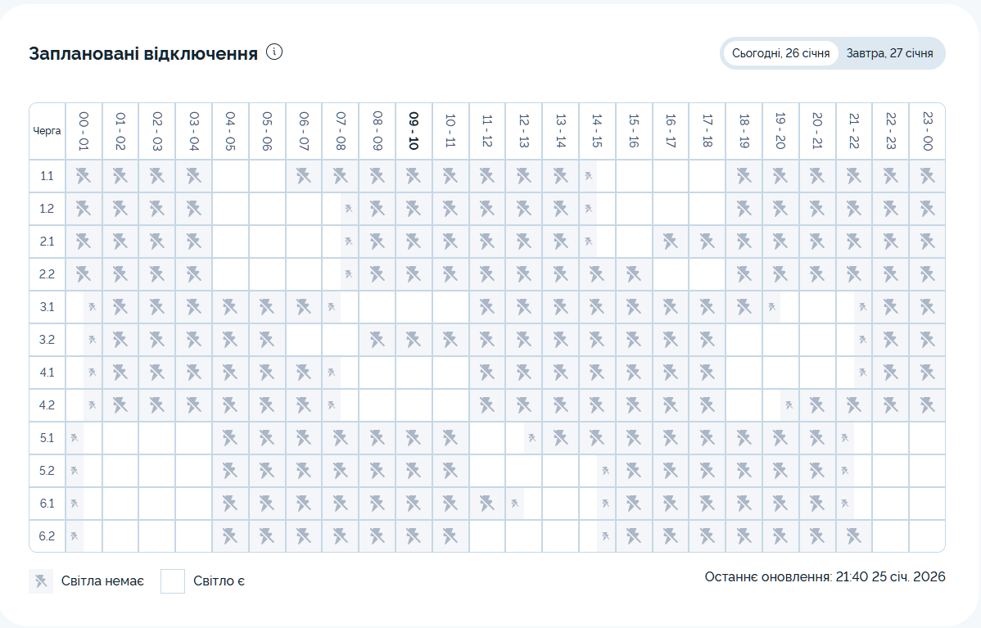The image size is (981, 628).
Task: Click the Черга column header cell
Action: click(x=47, y=131)
